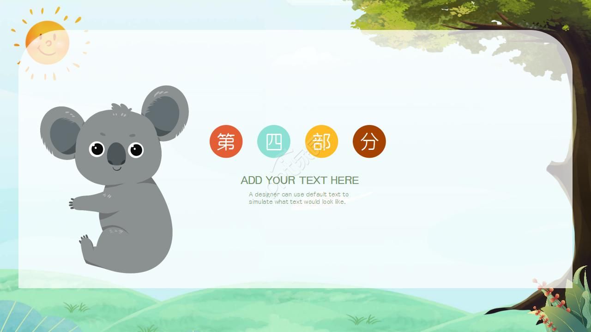591x332 pixels.
Task: Click the grass tuft on left hill
Action: click(77, 307)
